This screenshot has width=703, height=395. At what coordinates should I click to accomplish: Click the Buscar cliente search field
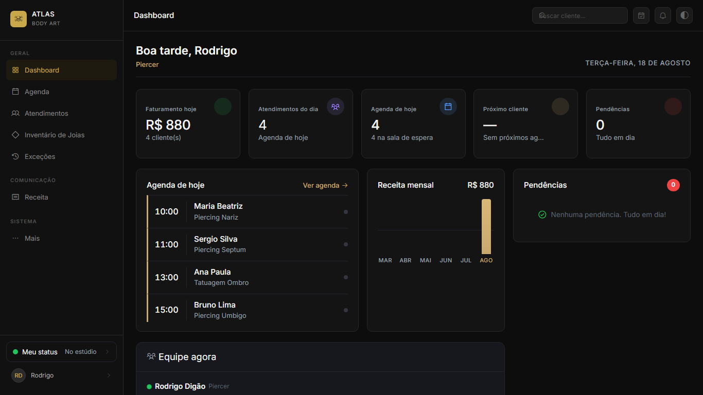pyautogui.click(x=580, y=15)
